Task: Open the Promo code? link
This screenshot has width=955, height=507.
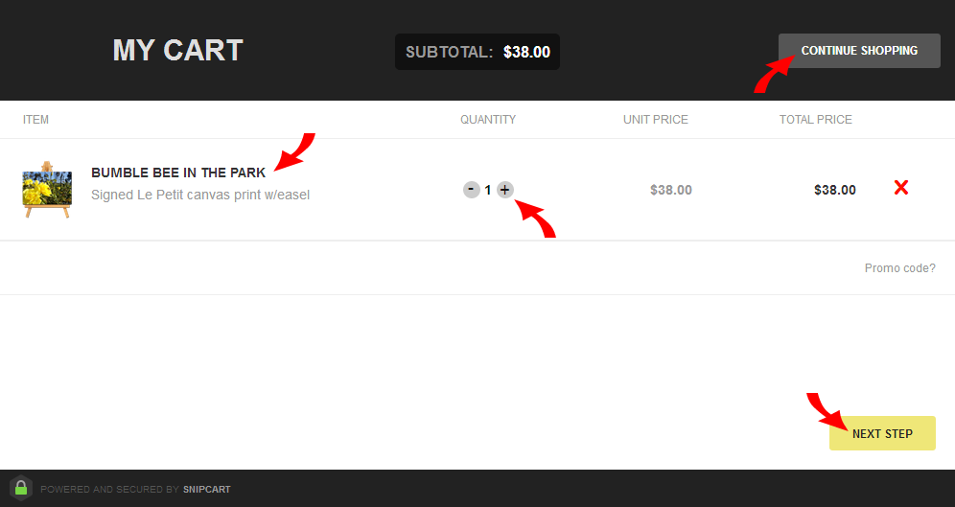Action: coord(899,268)
